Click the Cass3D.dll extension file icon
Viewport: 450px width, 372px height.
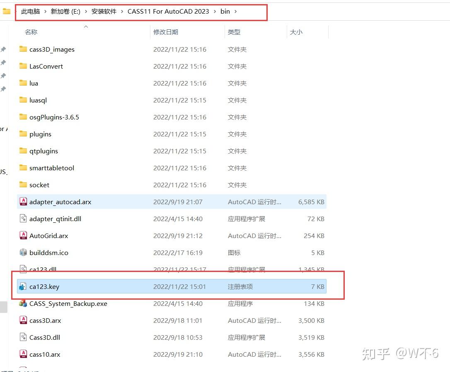[23, 337]
